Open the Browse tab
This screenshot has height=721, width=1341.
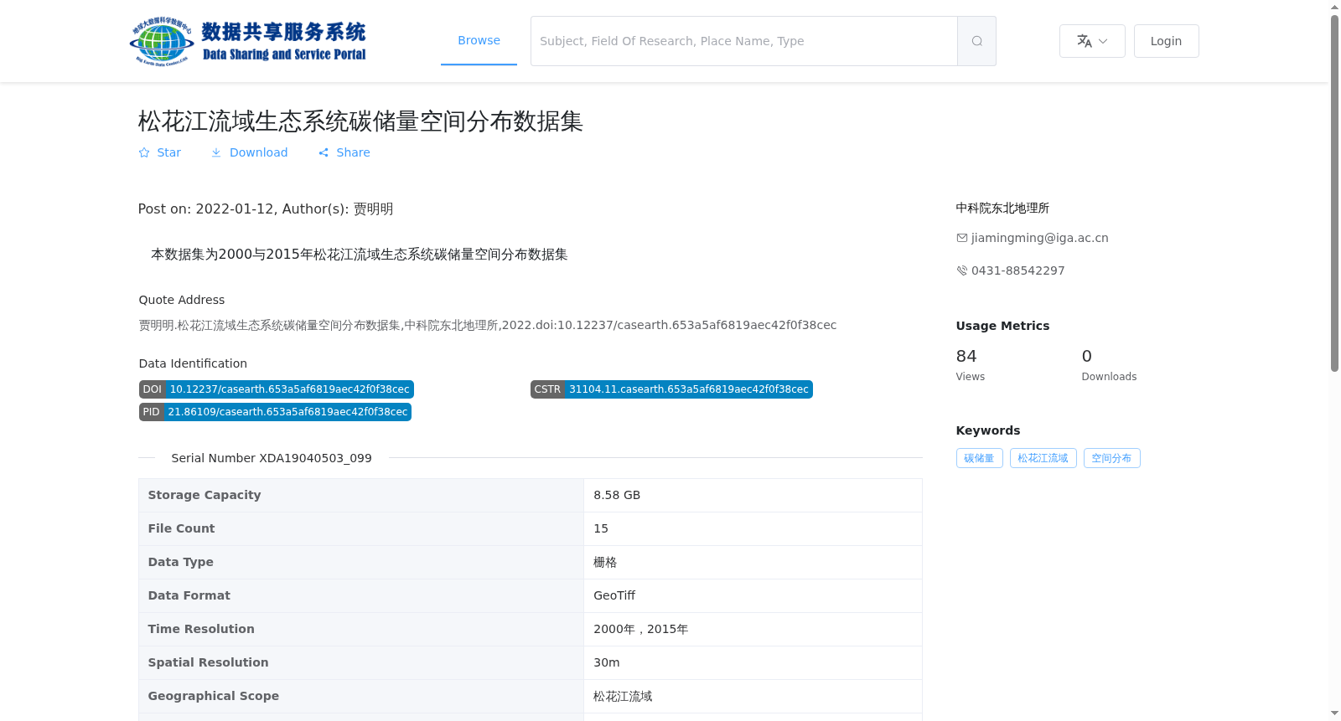[479, 40]
